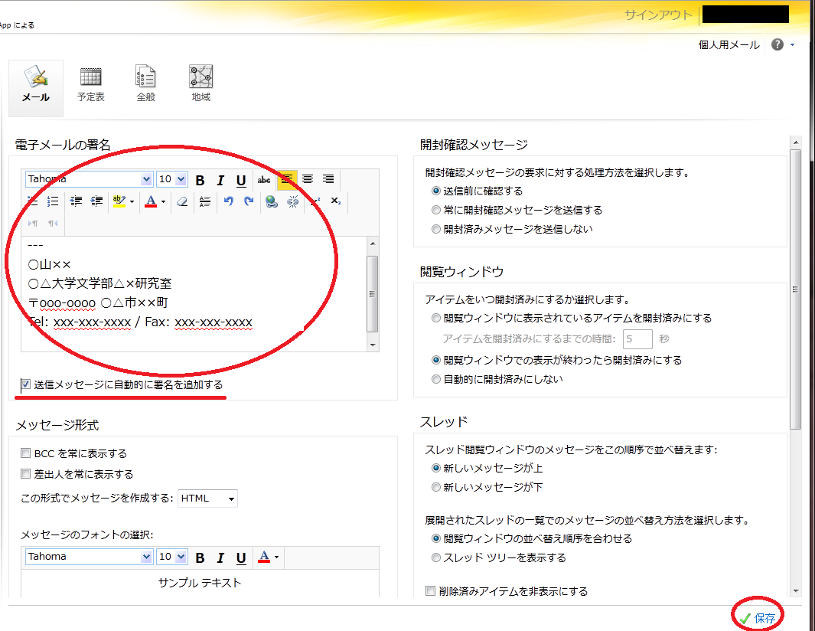Decrease indent in signature editor
This screenshot has height=631, width=815.
76,201
